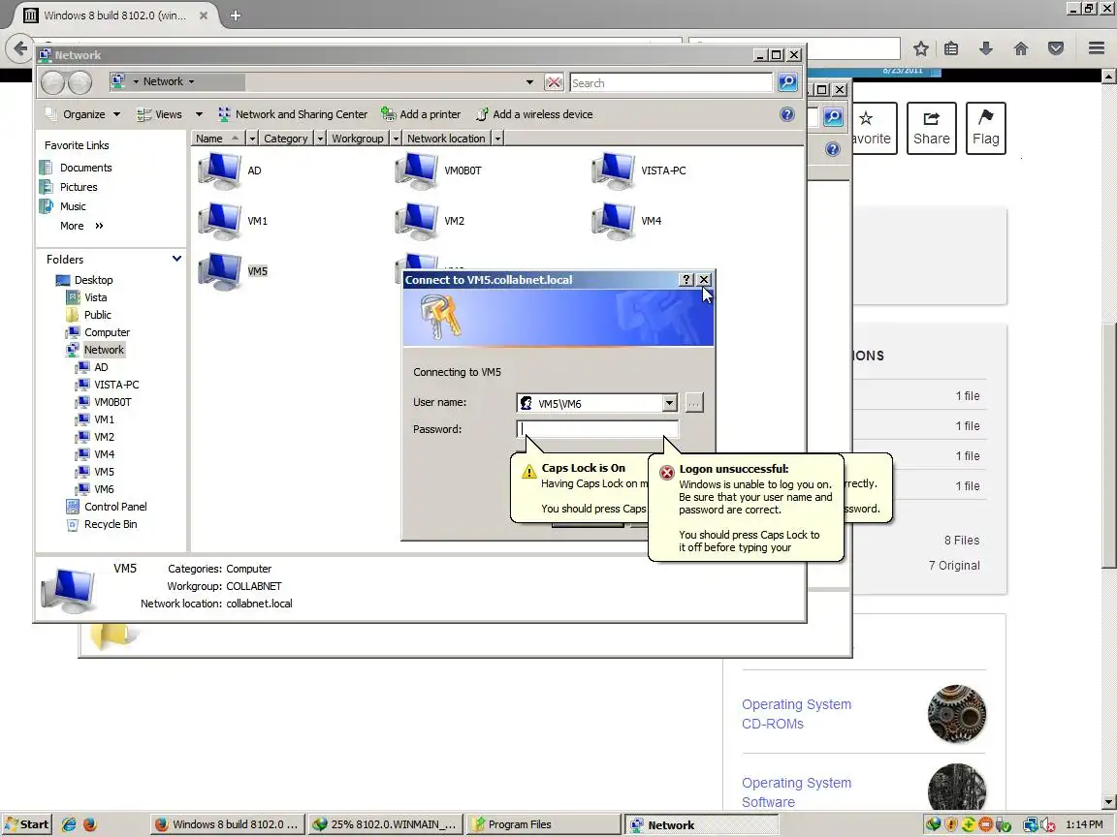Click the Start button

pyautogui.click(x=26, y=824)
